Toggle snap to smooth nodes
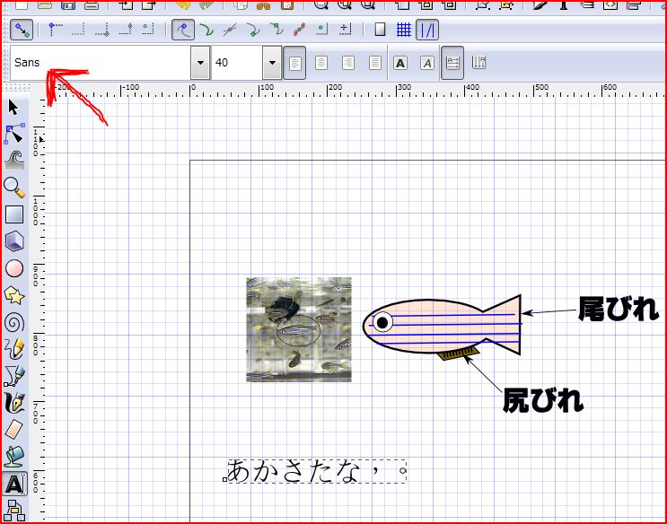 click(276, 30)
